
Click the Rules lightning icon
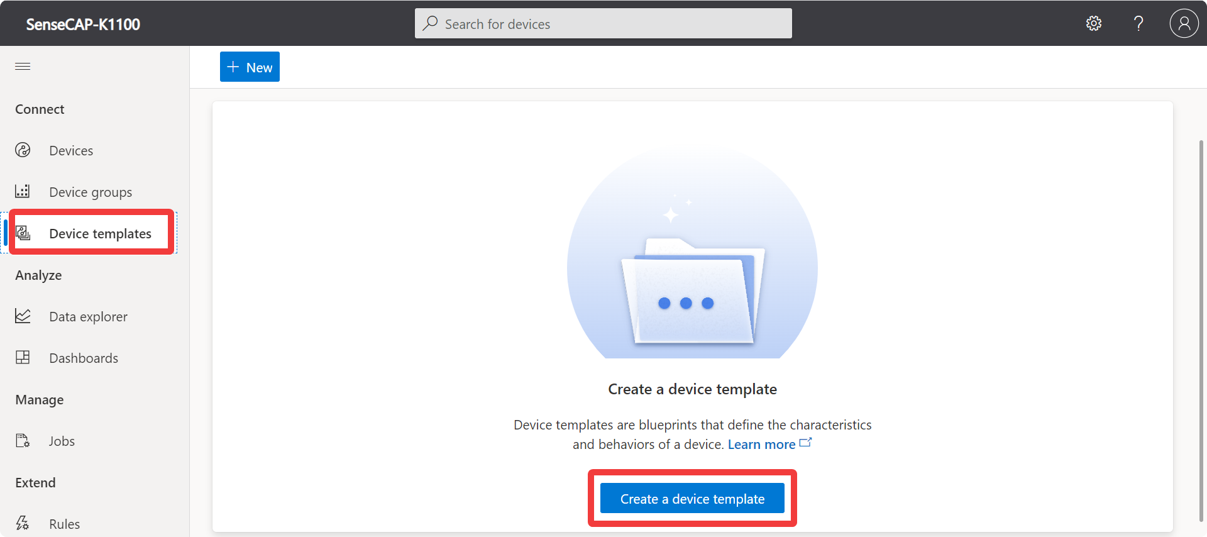[x=23, y=523]
